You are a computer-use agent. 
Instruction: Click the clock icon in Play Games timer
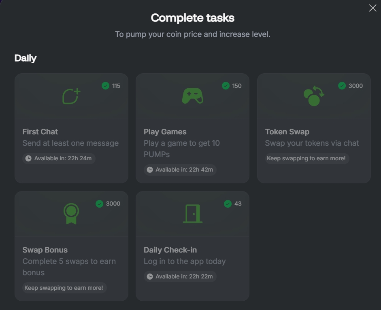150,170
